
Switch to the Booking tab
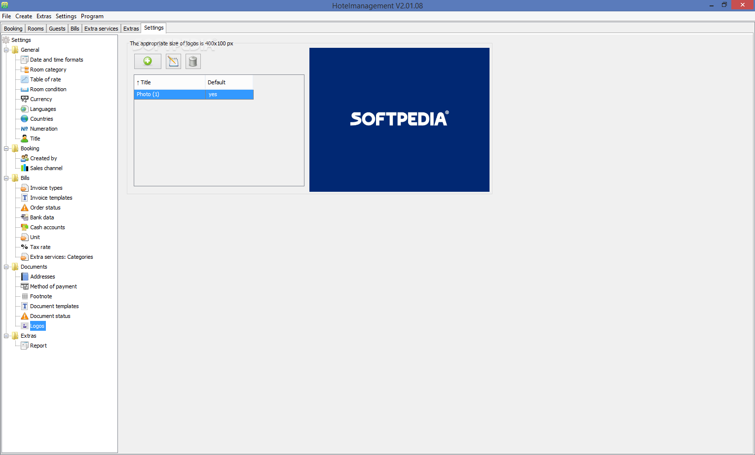(13, 29)
